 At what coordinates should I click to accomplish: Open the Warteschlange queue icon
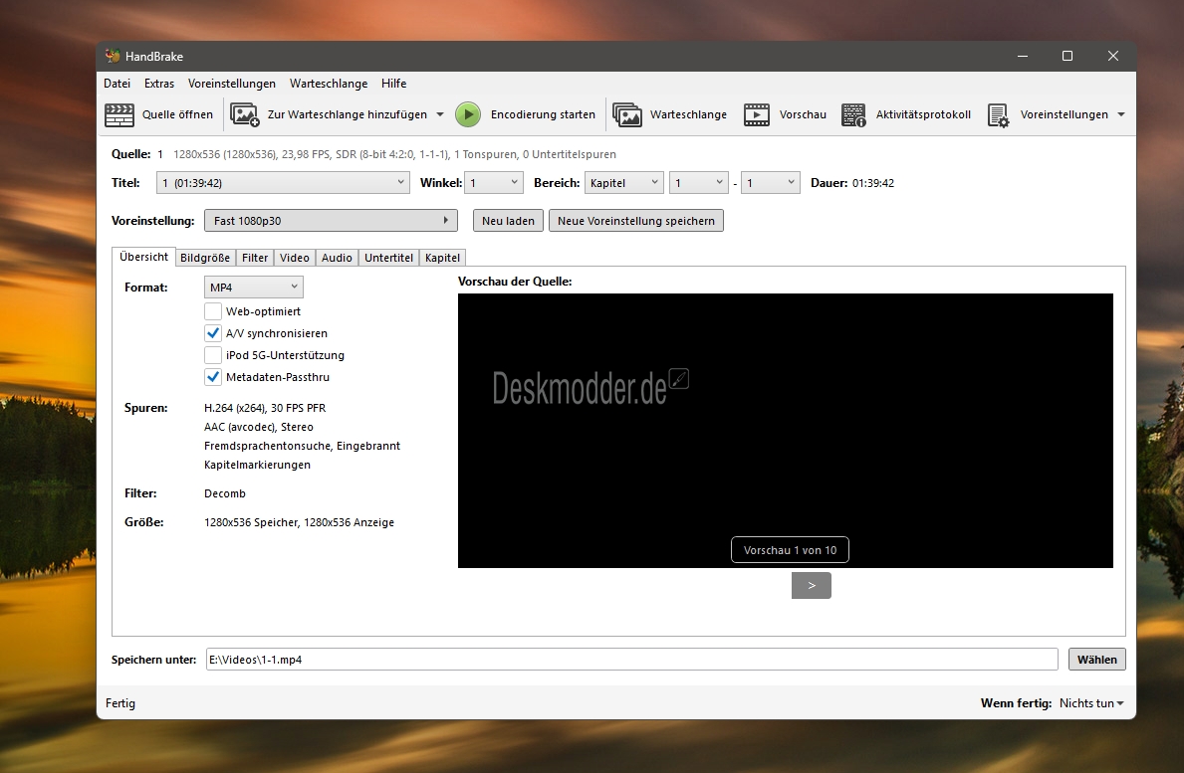point(627,114)
